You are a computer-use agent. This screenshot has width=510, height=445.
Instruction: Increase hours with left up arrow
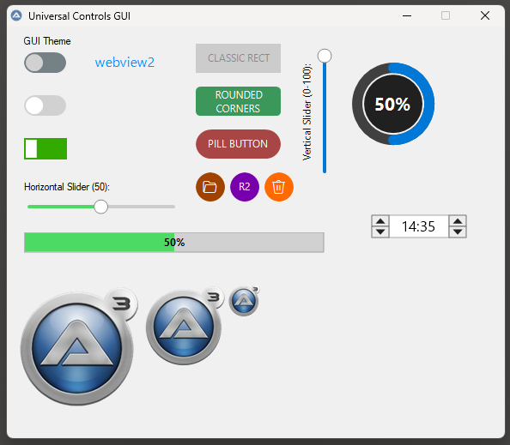click(380, 221)
